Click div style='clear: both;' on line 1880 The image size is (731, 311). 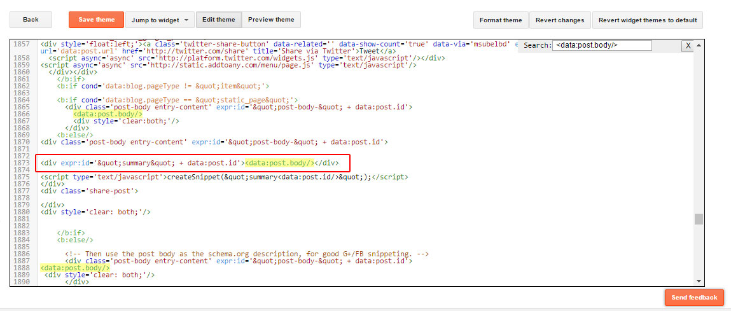tap(95, 212)
